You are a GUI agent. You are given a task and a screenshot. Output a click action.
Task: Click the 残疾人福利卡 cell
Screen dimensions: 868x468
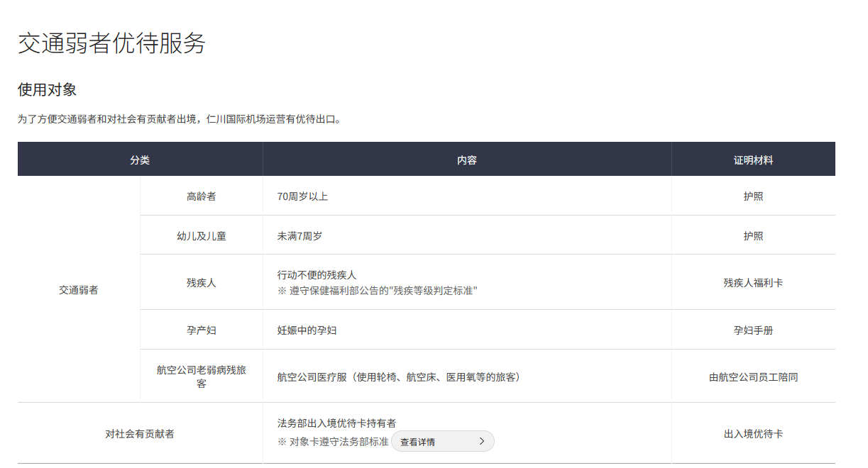click(753, 282)
